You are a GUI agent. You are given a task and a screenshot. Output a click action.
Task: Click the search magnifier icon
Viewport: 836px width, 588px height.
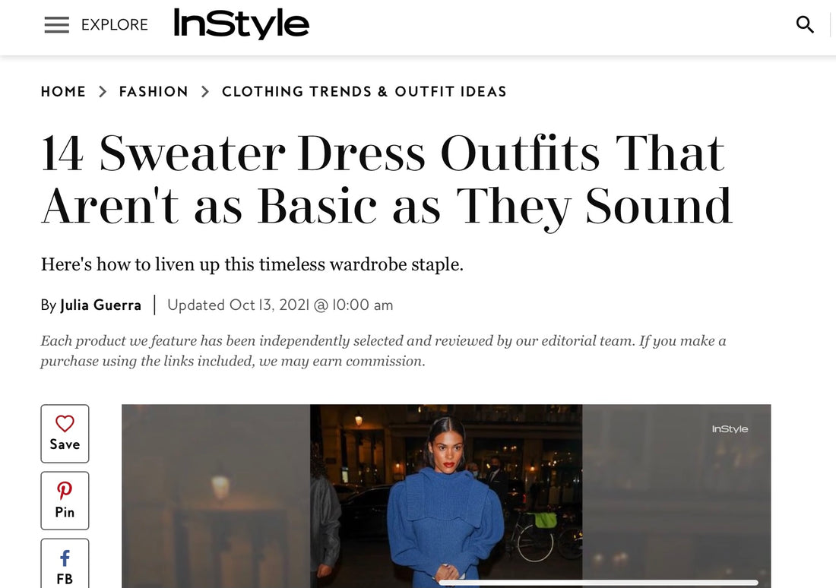(805, 24)
